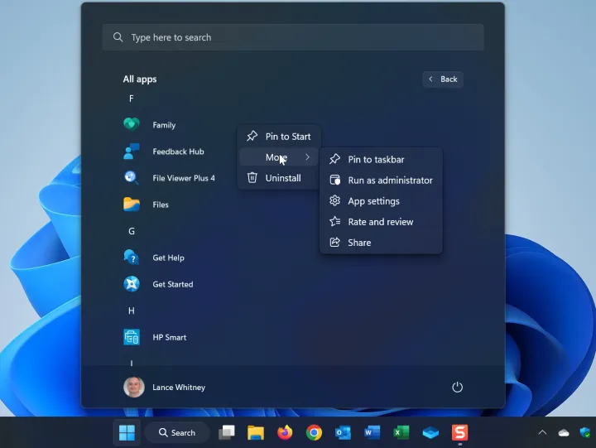Click the Back button in All apps

[442, 79]
